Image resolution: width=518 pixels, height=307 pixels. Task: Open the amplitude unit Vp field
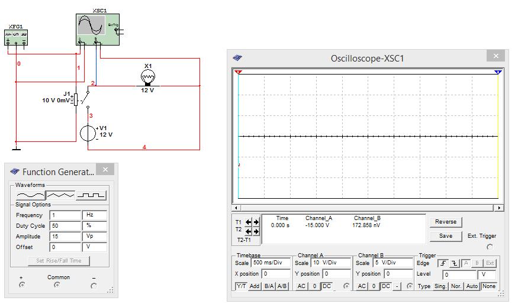click(95, 237)
